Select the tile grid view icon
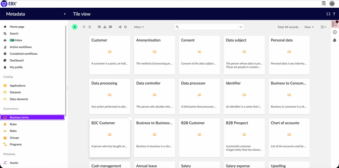This screenshot has width=339, height=168. tap(110, 27)
